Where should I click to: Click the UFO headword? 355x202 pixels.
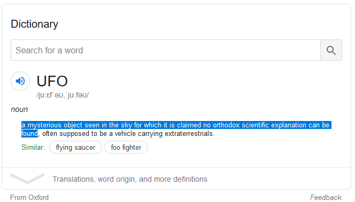click(52, 81)
